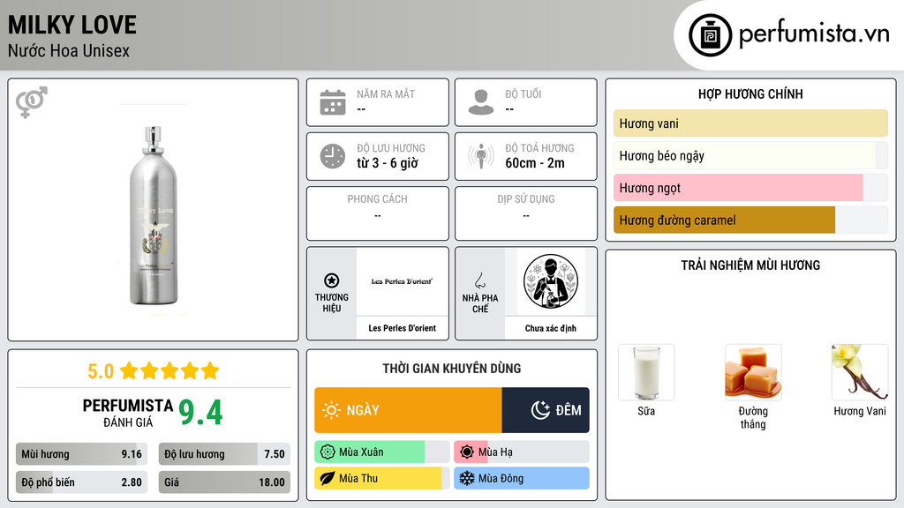904x508 pixels.
Task: Click the Độ phổ biến 2.80 score bar
Action: click(x=82, y=482)
